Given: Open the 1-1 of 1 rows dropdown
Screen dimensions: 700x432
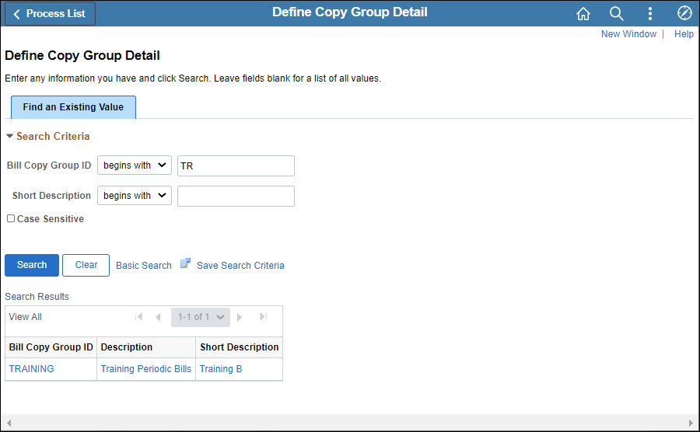Looking at the screenshot, I should [x=201, y=317].
